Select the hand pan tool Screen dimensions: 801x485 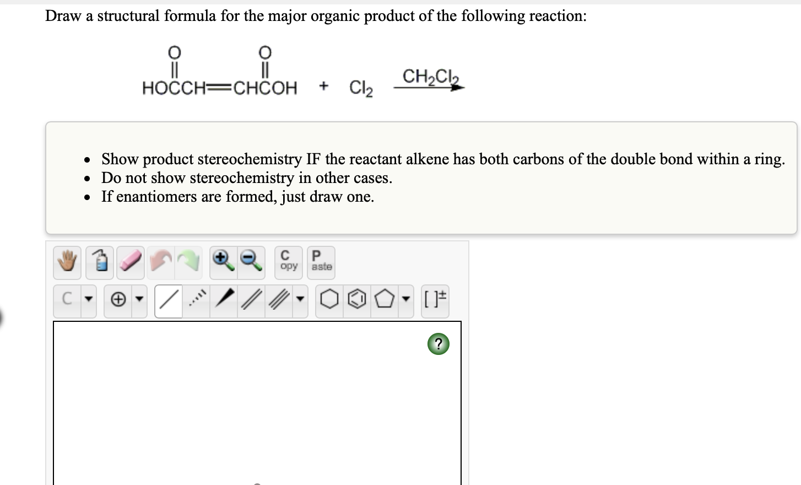coord(67,262)
